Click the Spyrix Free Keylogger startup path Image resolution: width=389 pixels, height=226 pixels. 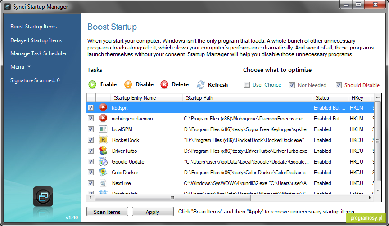click(x=247, y=129)
